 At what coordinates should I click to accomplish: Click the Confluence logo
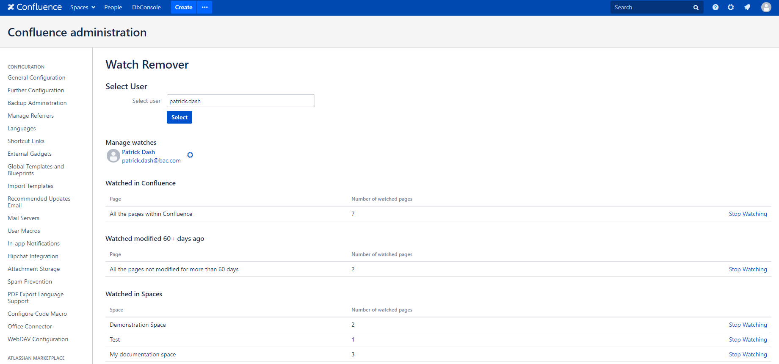[35, 7]
